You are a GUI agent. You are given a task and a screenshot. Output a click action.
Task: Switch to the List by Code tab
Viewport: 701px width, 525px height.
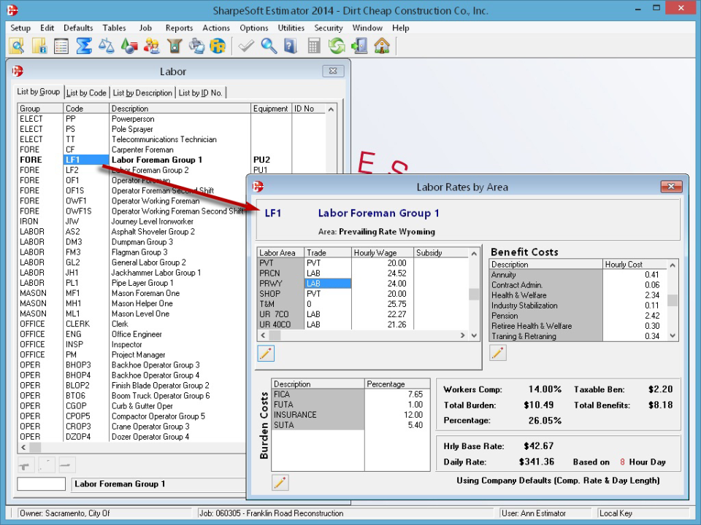coord(85,92)
